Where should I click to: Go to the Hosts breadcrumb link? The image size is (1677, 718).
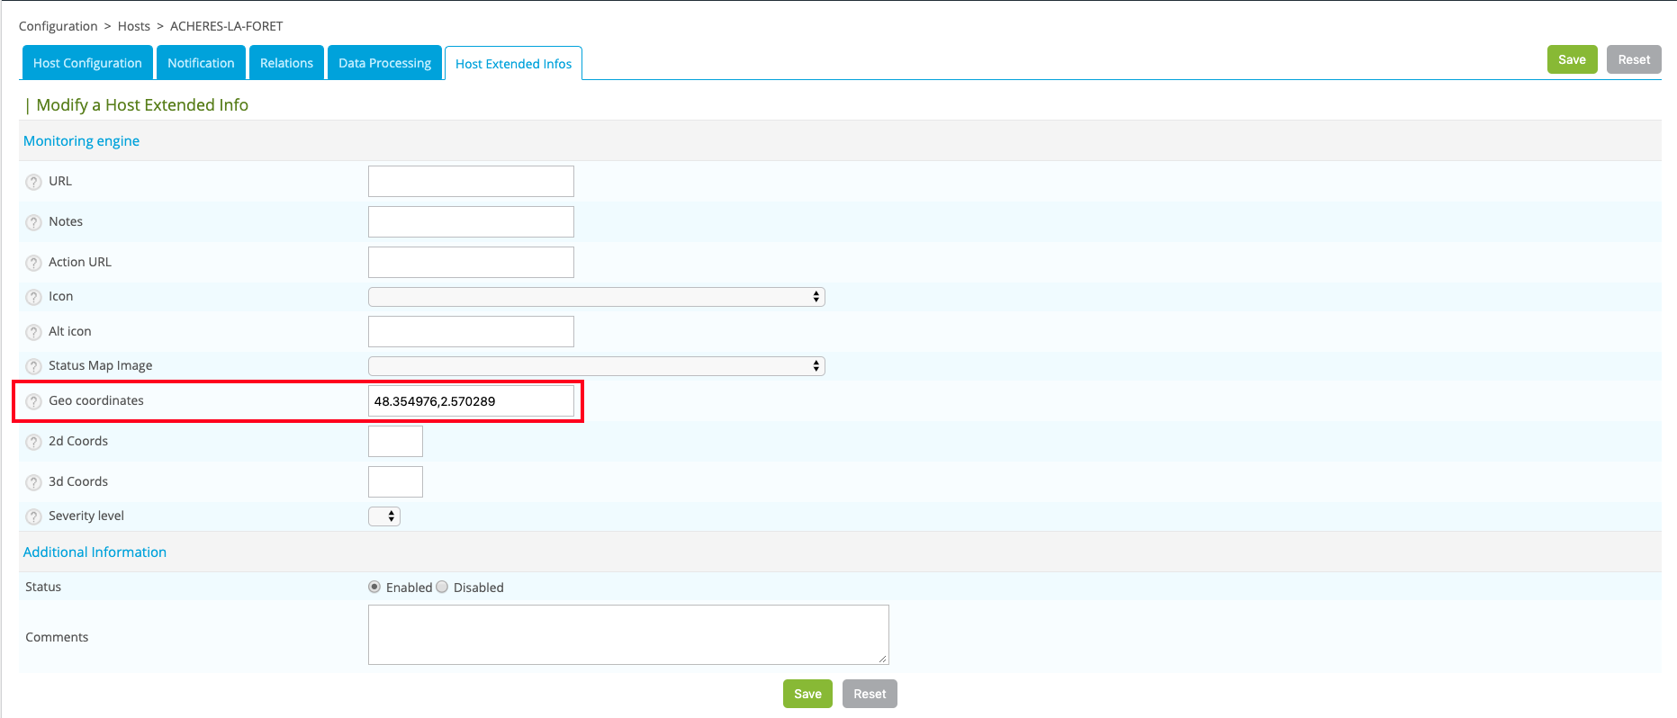(x=134, y=26)
